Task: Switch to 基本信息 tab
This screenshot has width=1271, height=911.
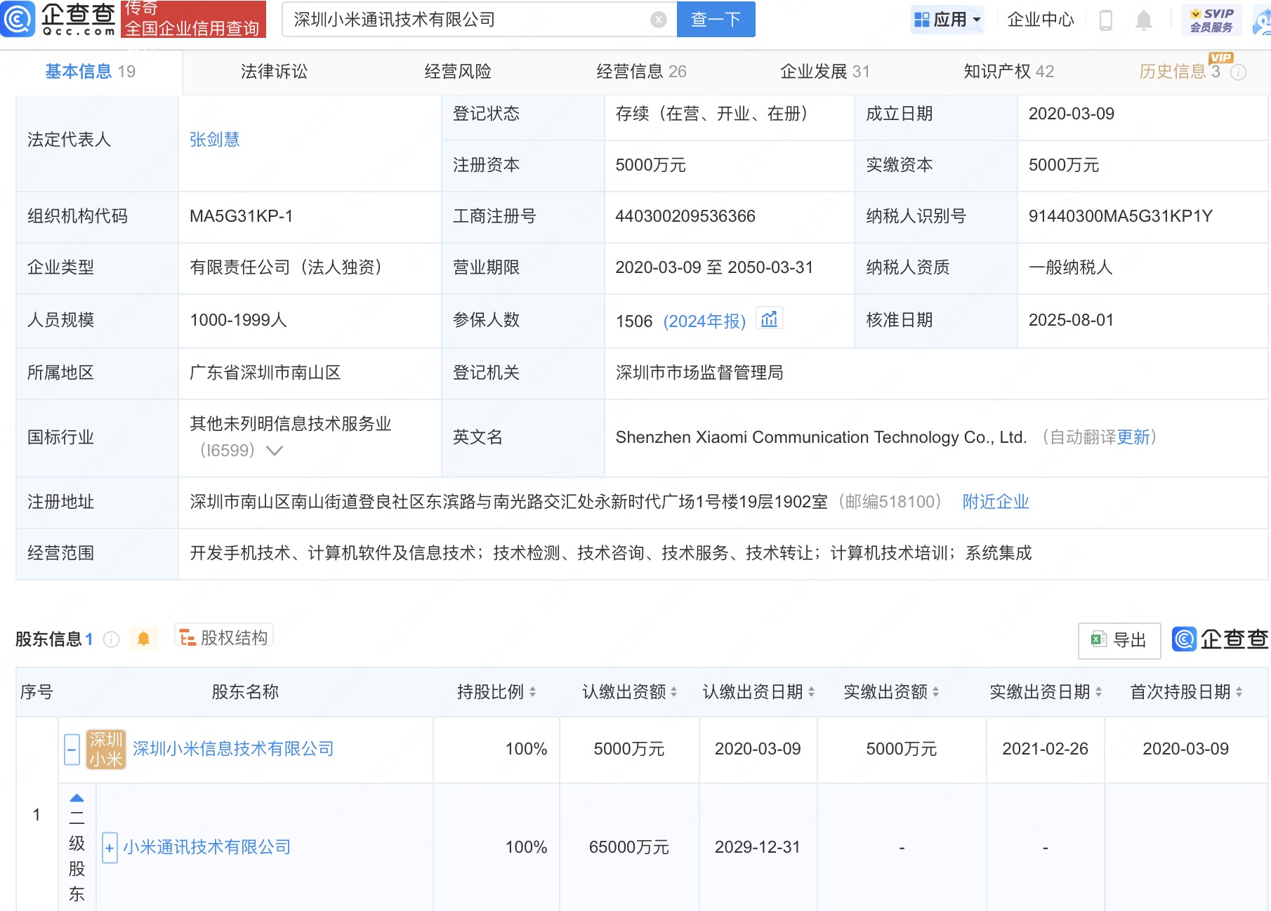Action: click(91, 72)
